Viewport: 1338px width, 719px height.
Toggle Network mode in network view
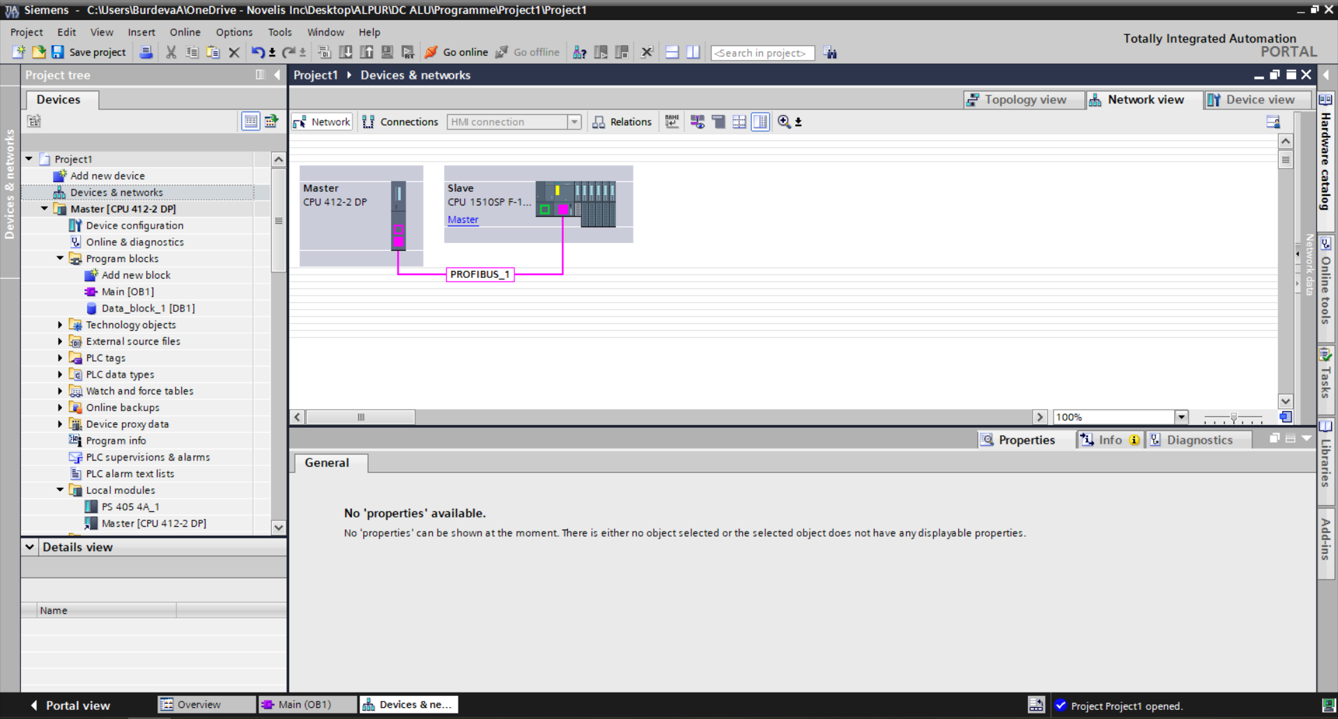point(322,122)
